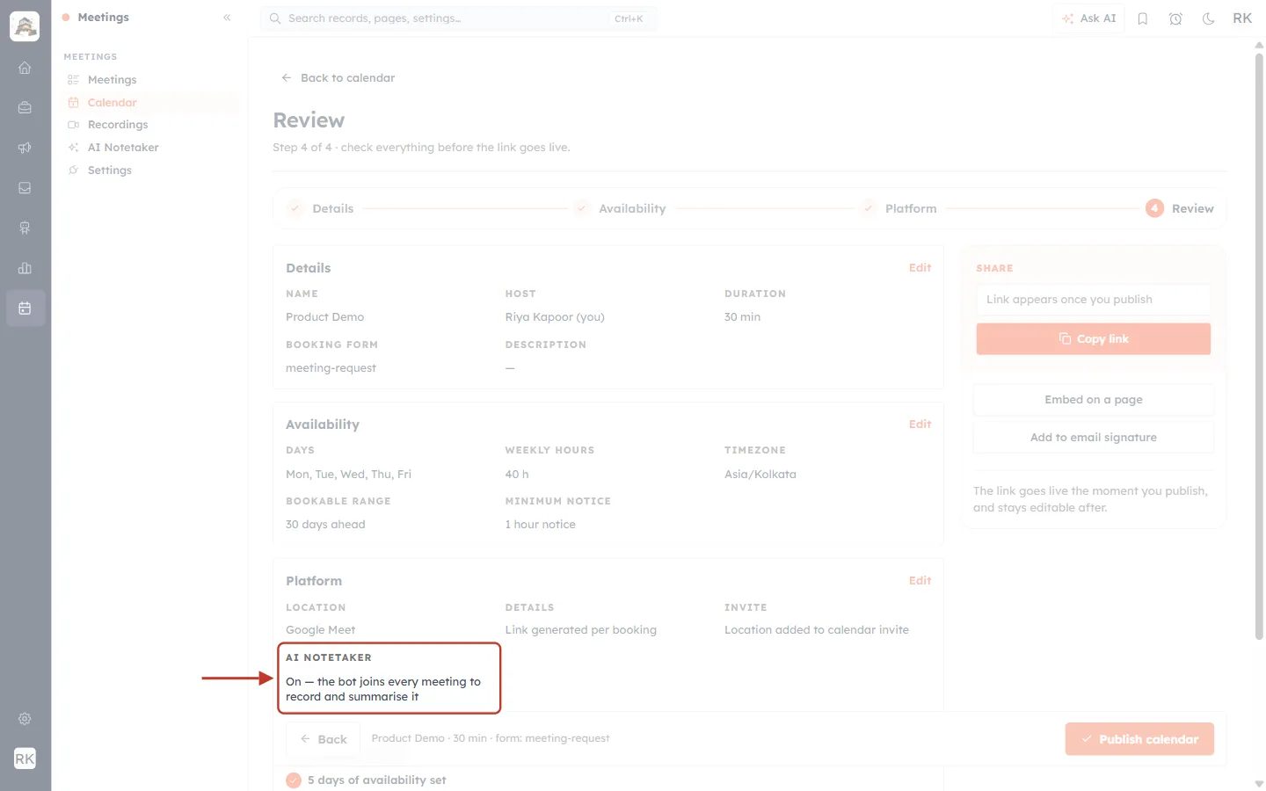1266x791 pixels.
Task: Click the '5 days of availability set' checkmark
Action: click(294, 780)
